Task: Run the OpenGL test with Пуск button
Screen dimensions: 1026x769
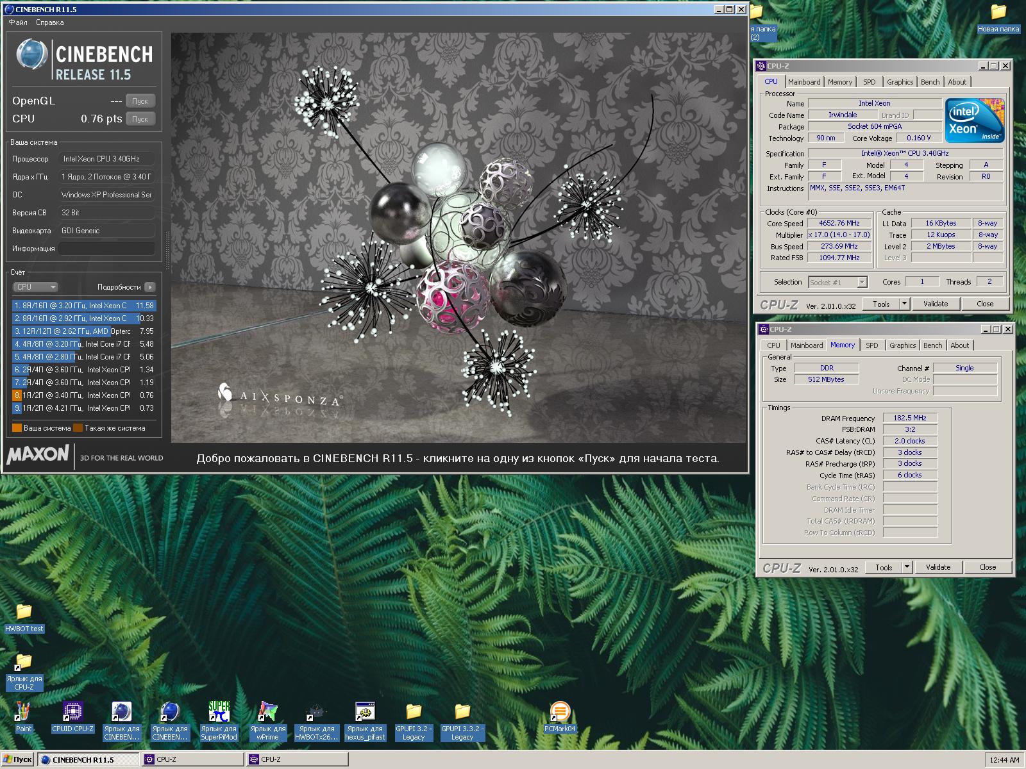Action: click(x=140, y=101)
